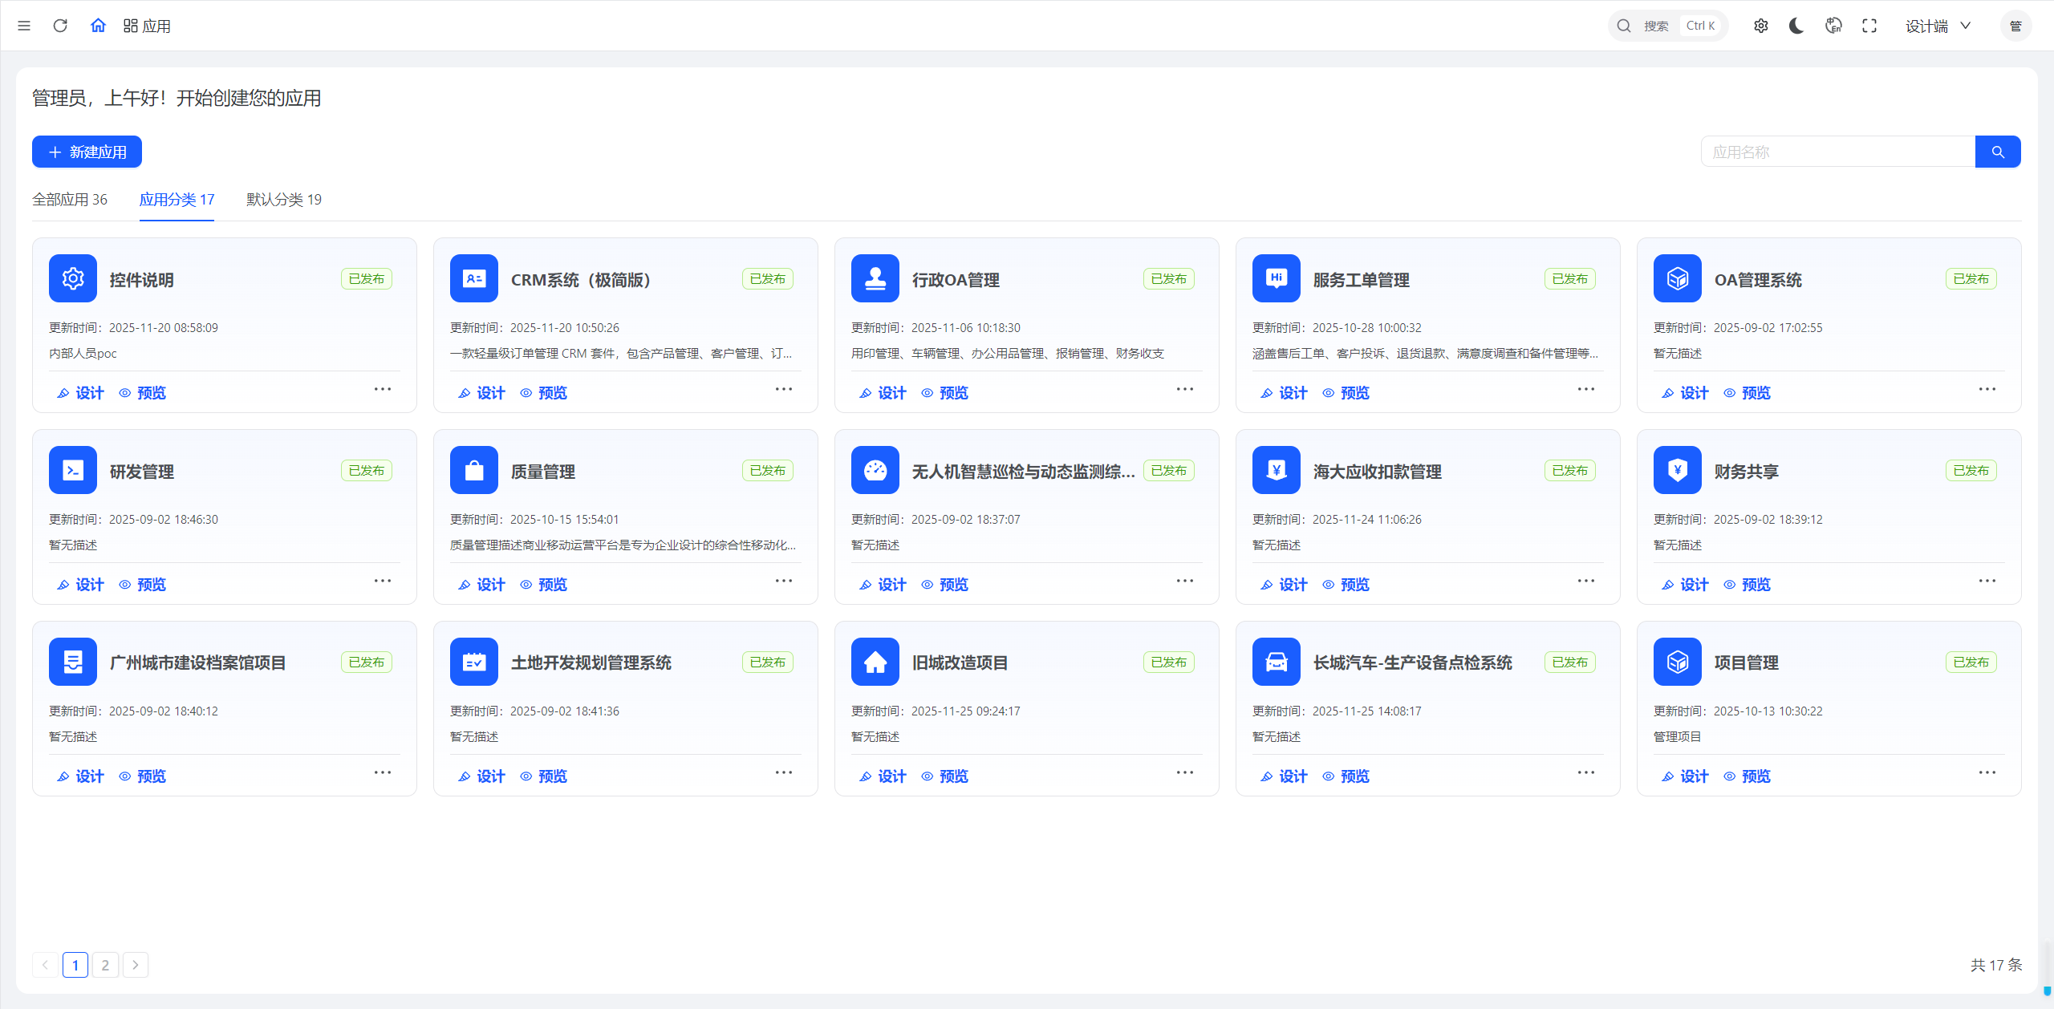Click the refresh icon in top bar
Viewport: 2054px width, 1009px height.
click(60, 26)
